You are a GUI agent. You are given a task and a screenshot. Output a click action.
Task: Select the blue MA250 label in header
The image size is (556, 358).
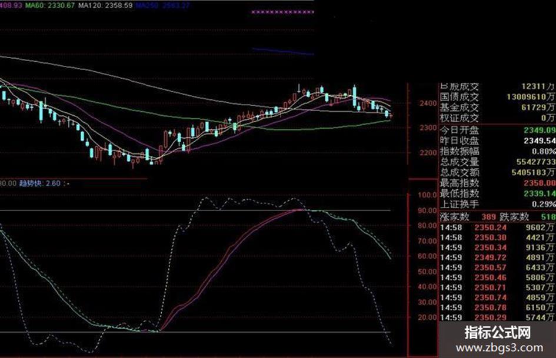pos(163,5)
